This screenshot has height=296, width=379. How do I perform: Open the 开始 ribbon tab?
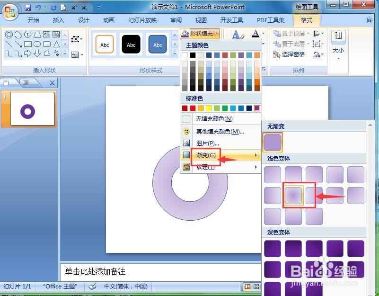pyautogui.click(x=33, y=20)
